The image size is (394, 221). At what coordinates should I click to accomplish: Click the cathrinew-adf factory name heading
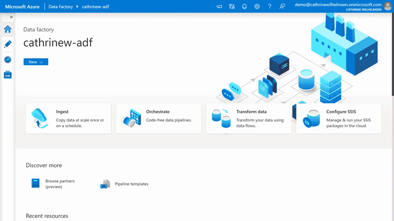(x=58, y=42)
